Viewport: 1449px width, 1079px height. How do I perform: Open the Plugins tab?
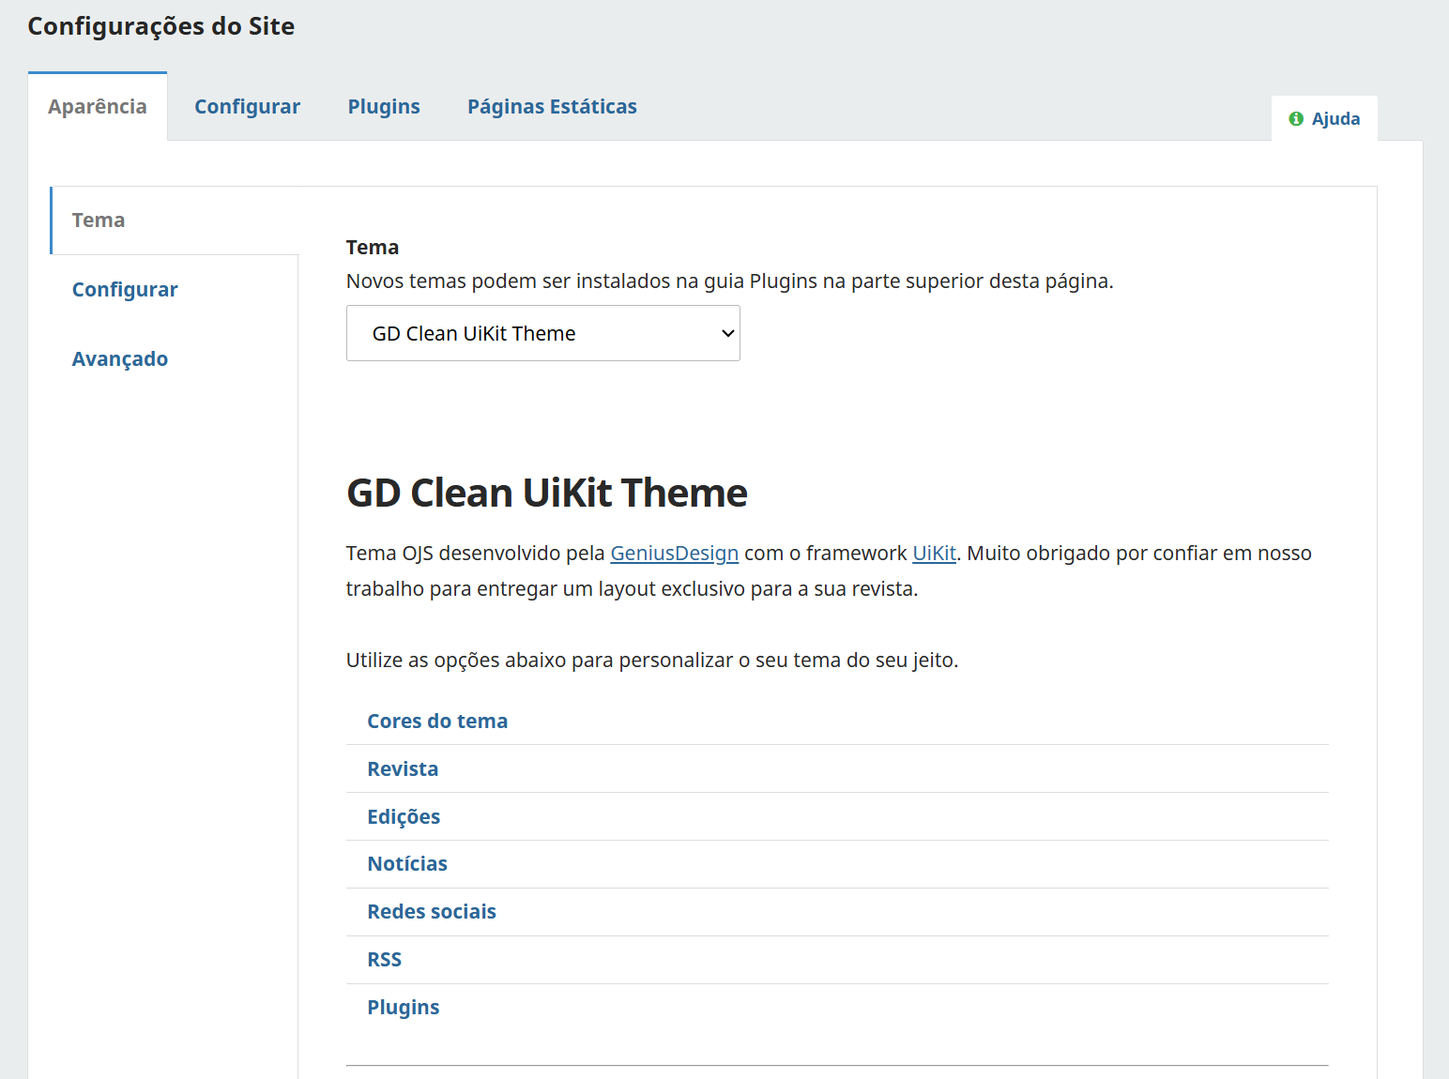pos(384,106)
